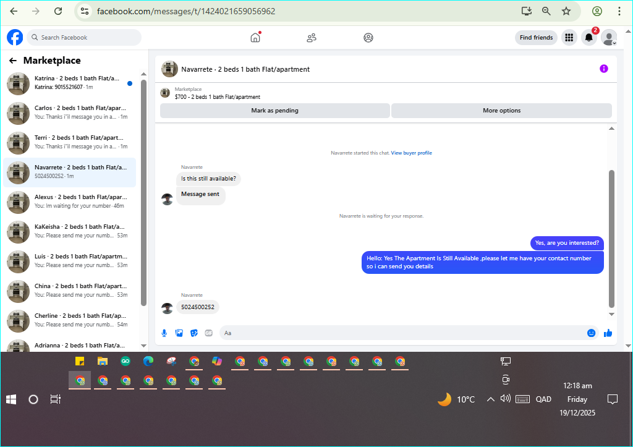633x447 pixels.
Task: Click the browser back arrow
Action: (x=14, y=11)
